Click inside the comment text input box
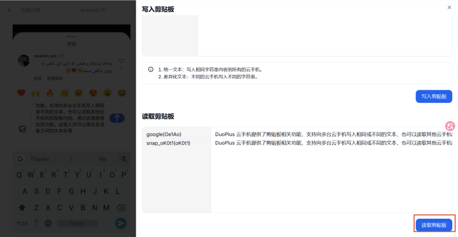Image resolution: width=458 pixels, height=237 pixels. 70,118
